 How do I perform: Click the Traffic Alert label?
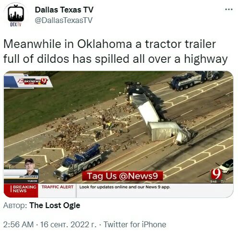58,187
